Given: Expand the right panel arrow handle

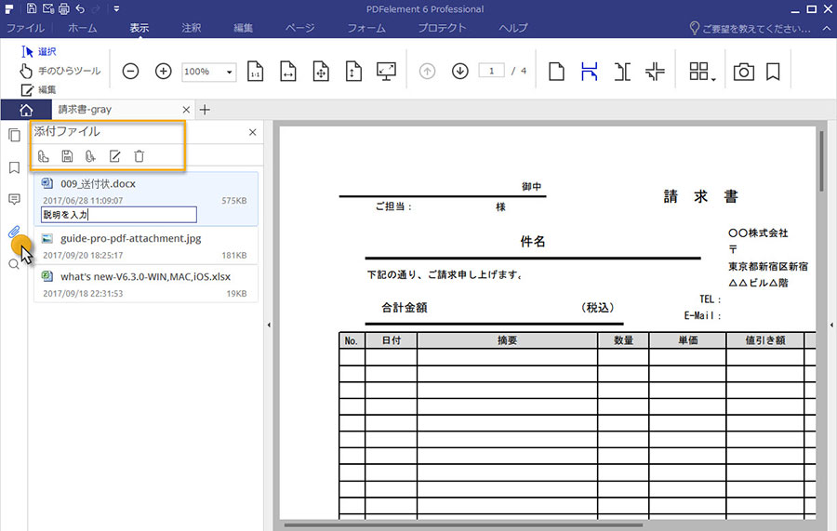Looking at the screenshot, I should click(x=831, y=325).
